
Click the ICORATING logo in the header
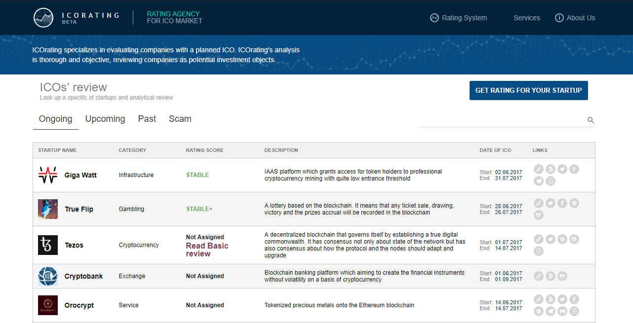(x=77, y=18)
